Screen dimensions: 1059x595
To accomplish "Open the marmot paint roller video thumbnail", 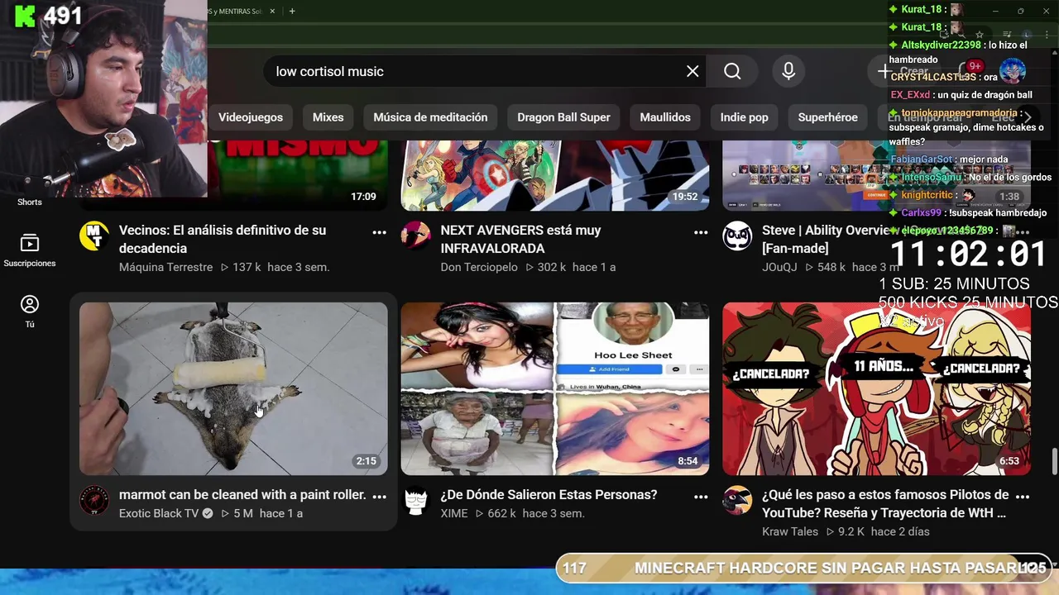I will [x=233, y=388].
